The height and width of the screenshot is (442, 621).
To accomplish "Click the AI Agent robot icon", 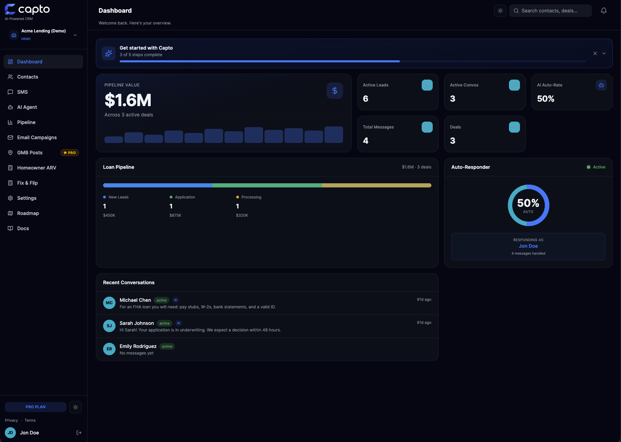I will [x=10, y=107].
